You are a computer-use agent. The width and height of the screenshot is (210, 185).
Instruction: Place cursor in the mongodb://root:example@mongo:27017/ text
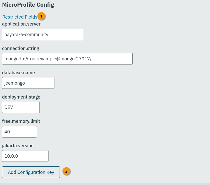point(48,59)
